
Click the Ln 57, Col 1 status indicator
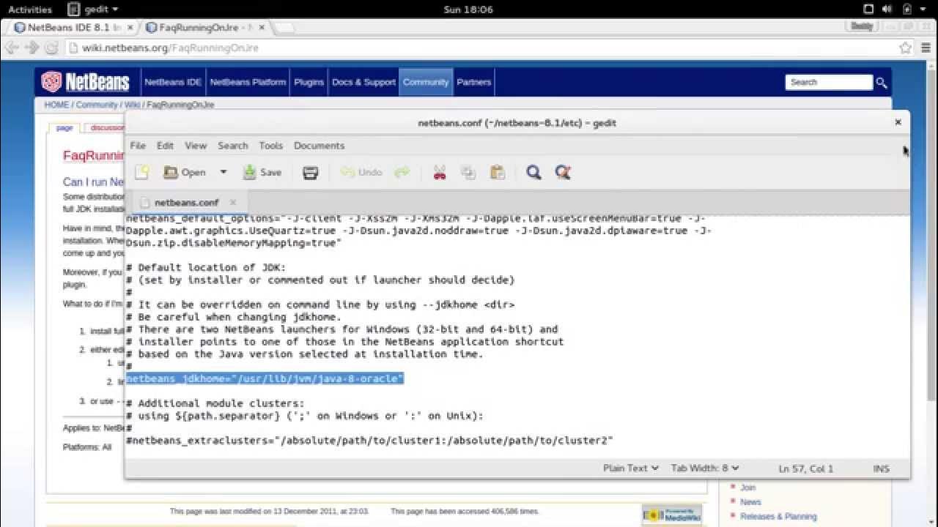[805, 468]
